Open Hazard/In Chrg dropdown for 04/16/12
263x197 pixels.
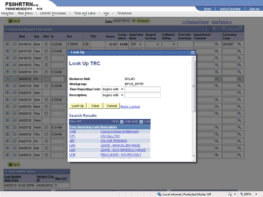[x=152, y=44]
